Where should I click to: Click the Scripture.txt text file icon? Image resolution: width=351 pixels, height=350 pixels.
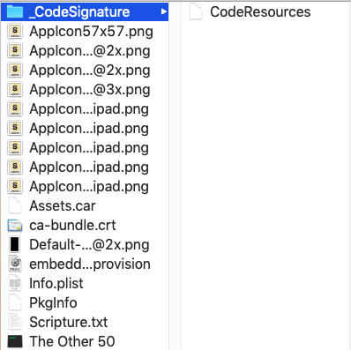tap(15, 322)
